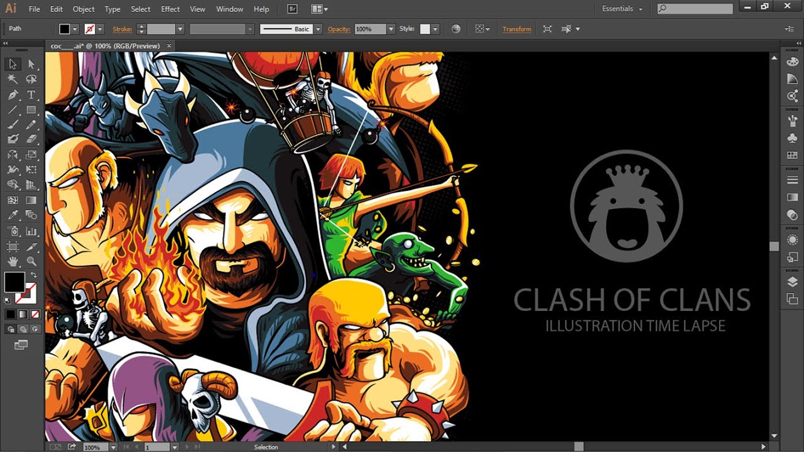
Task: Select the Slice tool
Action: coord(31,246)
